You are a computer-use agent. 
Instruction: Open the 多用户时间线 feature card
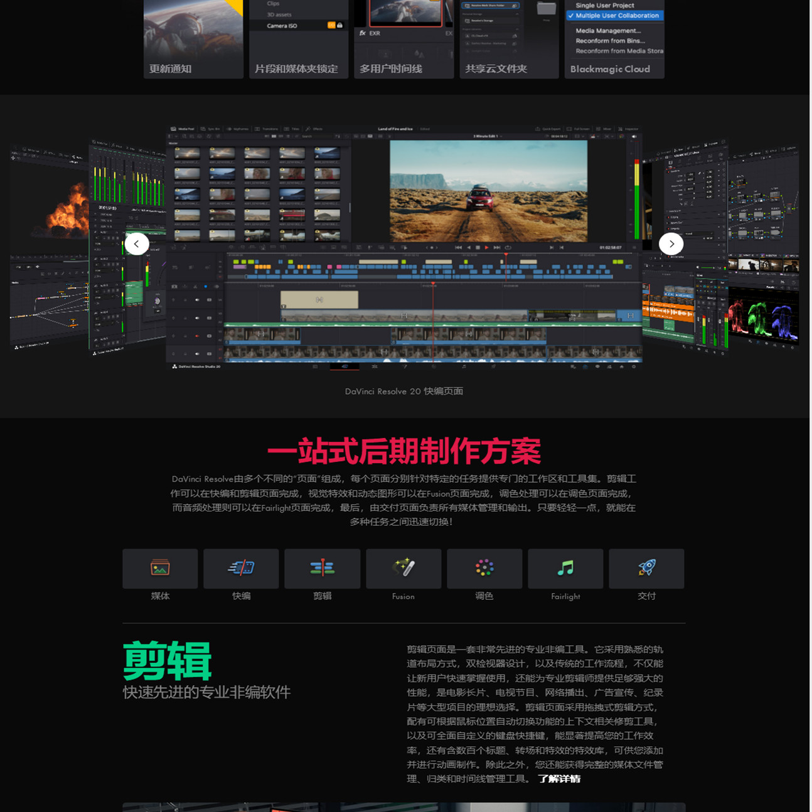[x=404, y=39]
